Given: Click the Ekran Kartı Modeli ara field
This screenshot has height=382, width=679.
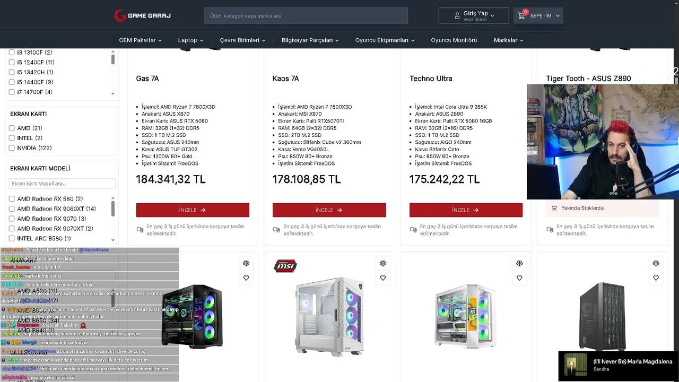Looking at the screenshot, I should 62,184.
